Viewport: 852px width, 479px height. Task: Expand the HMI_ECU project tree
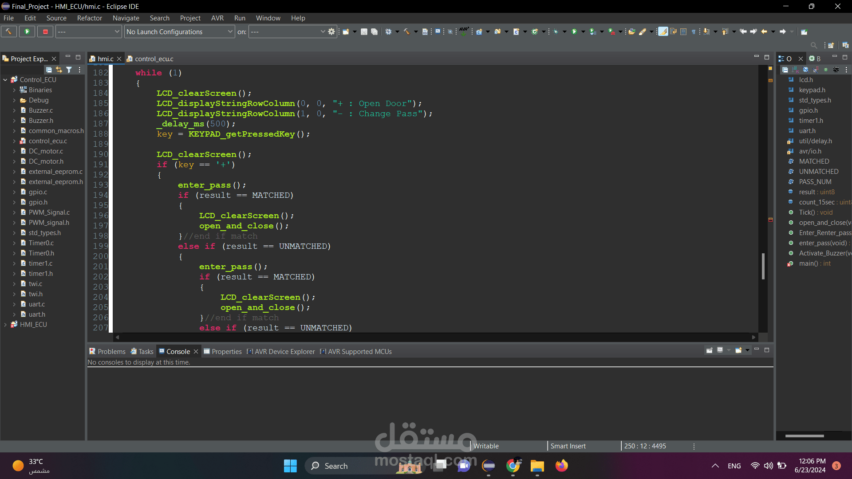point(5,325)
